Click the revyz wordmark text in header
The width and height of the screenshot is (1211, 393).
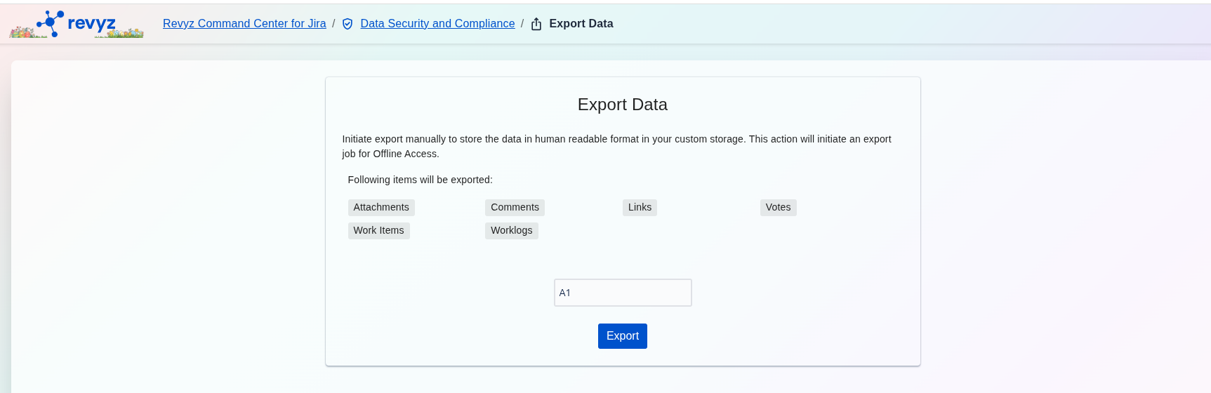coord(92,23)
